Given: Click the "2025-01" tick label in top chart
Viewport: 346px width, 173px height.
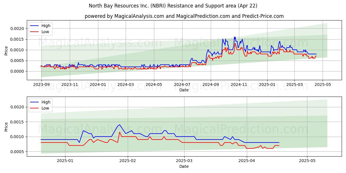Looking at the screenshot, I should pos(267,84).
